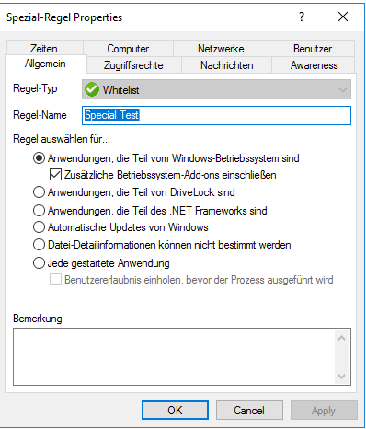Close the Spezial-Regel Properties dialog
Screen dimensions: 366x429
click(343, 17)
